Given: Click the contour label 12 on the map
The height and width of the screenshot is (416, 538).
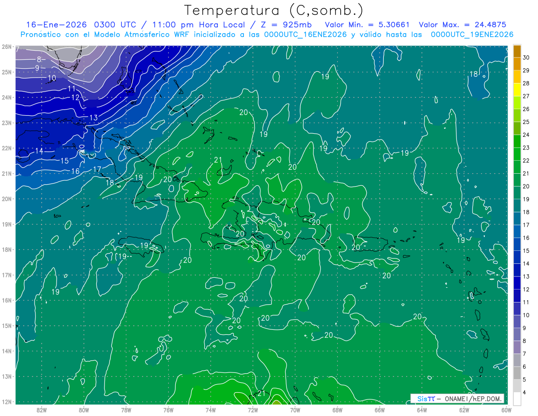Looking at the screenshot, I should (x=75, y=97).
